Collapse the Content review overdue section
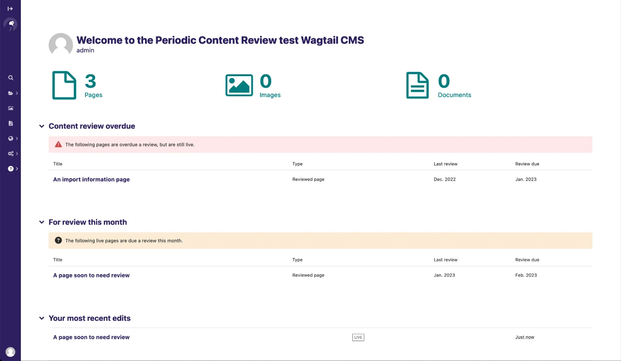 (42, 126)
